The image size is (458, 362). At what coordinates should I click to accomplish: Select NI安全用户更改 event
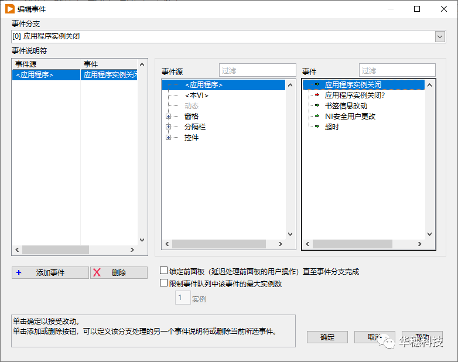[x=350, y=117]
